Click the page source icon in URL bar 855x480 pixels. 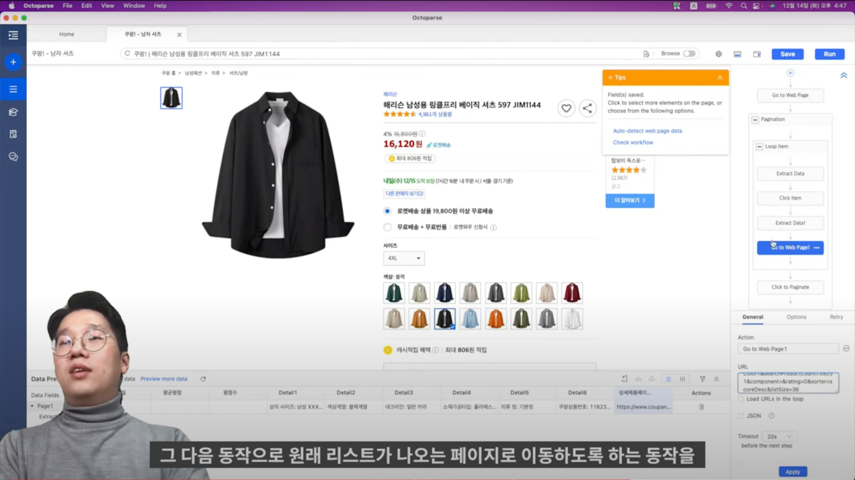pyautogui.click(x=646, y=54)
